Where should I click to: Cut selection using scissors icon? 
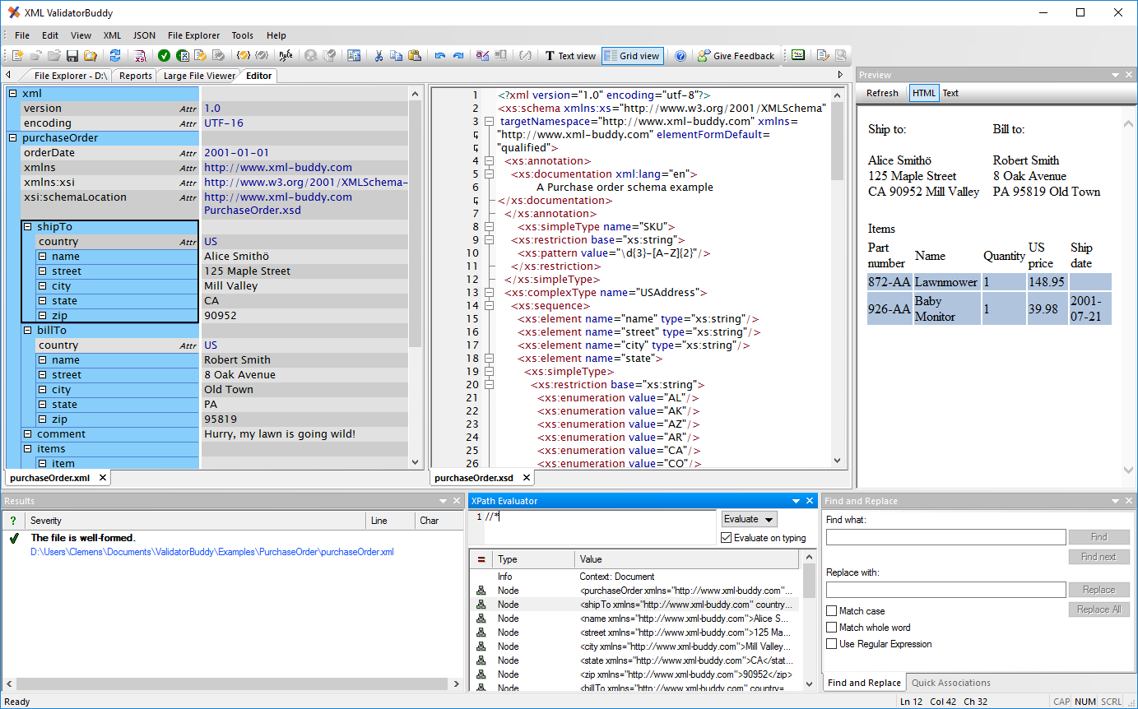pyautogui.click(x=379, y=56)
